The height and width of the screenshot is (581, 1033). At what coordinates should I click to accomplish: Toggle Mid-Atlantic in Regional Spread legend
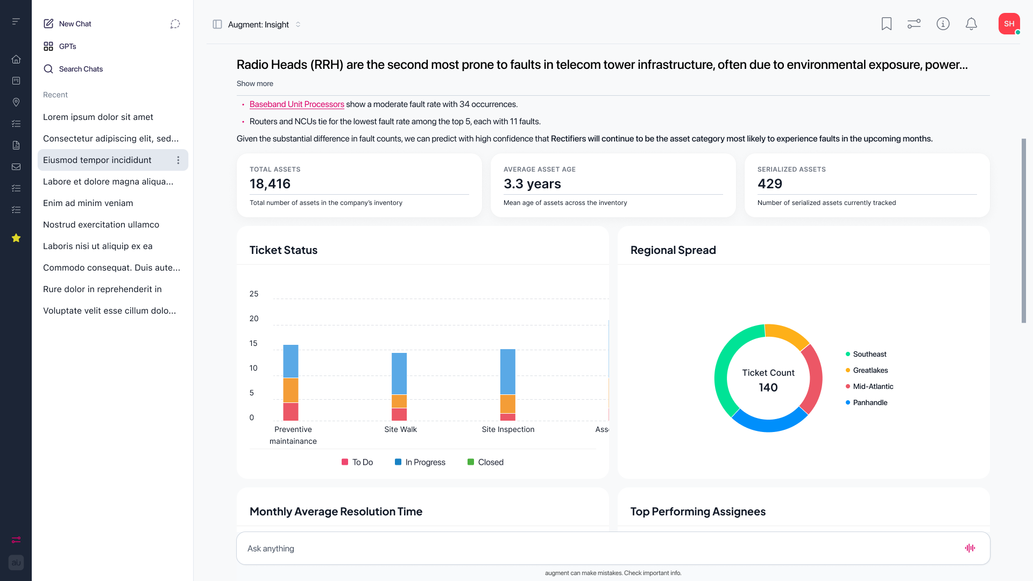(x=869, y=386)
